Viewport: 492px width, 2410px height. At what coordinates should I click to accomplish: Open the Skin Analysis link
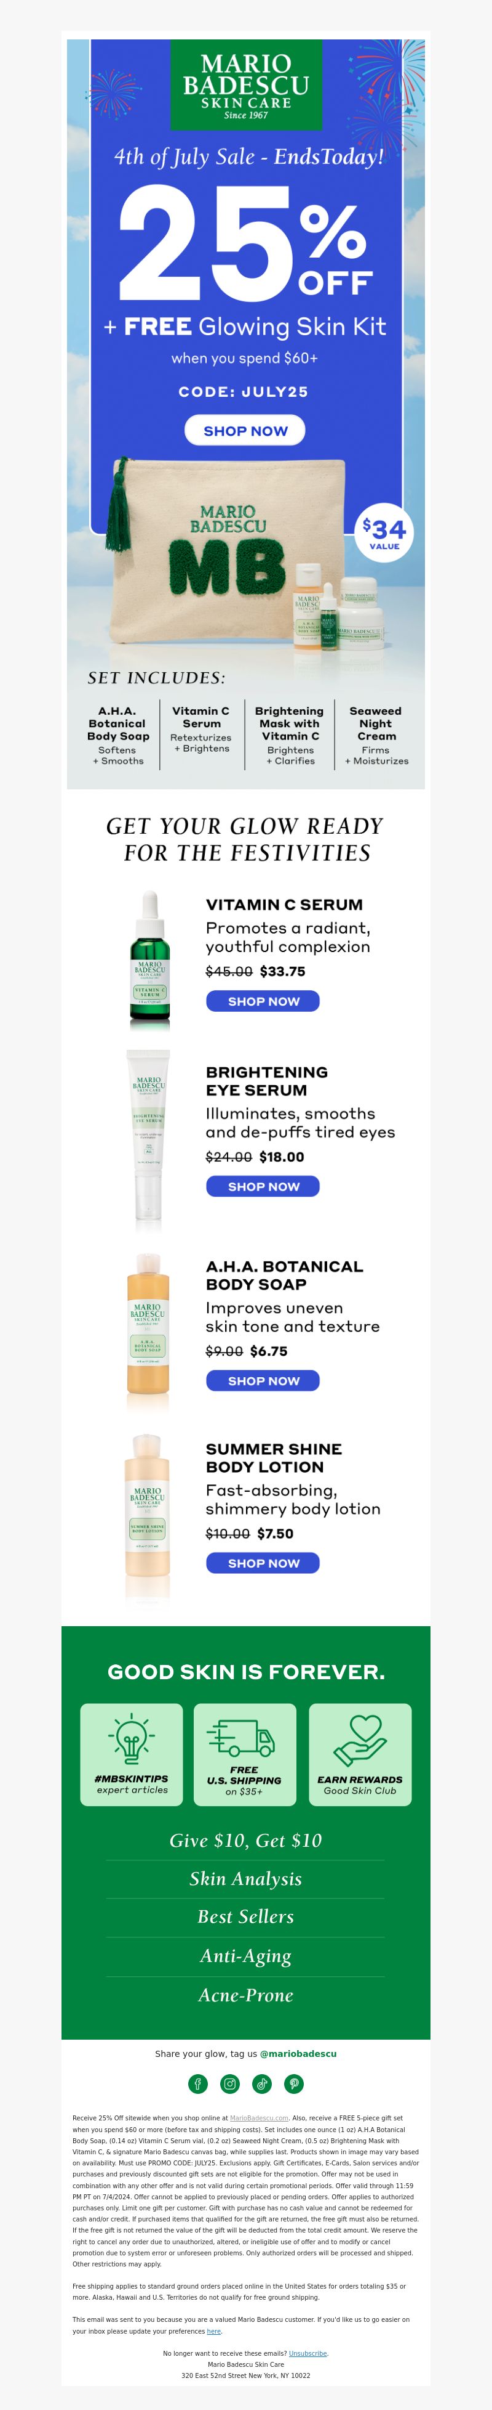(x=245, y=1879)
